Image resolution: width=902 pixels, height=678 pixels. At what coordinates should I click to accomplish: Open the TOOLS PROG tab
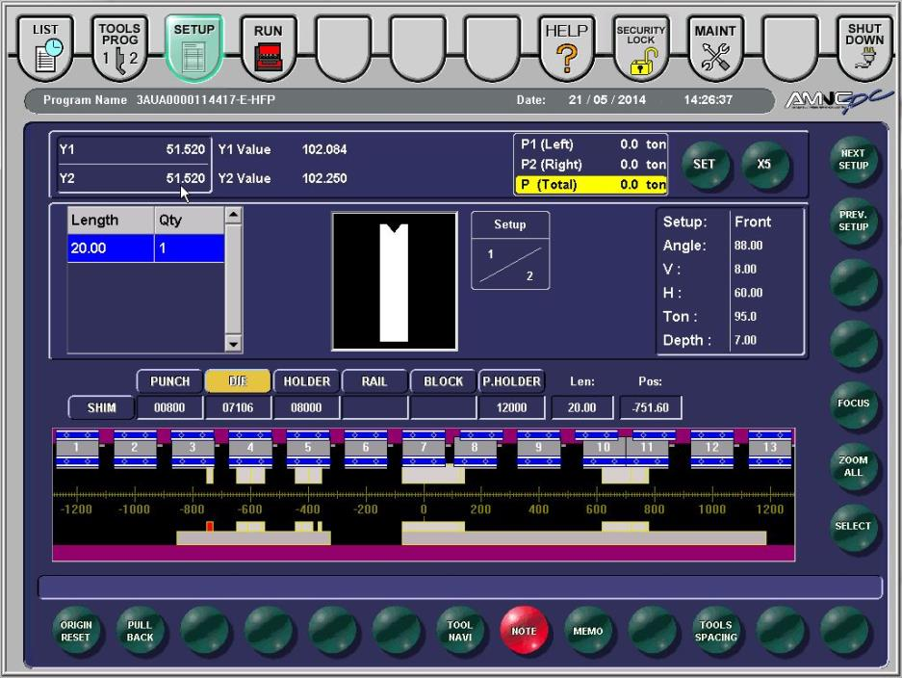pyautogui.click(x=119, y=49)
